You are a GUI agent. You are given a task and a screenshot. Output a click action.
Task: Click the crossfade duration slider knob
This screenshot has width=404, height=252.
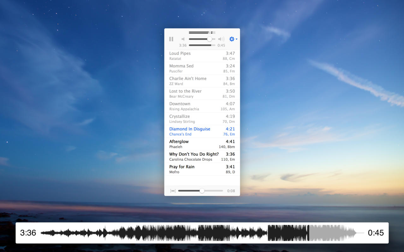click(x=202, y=191)
